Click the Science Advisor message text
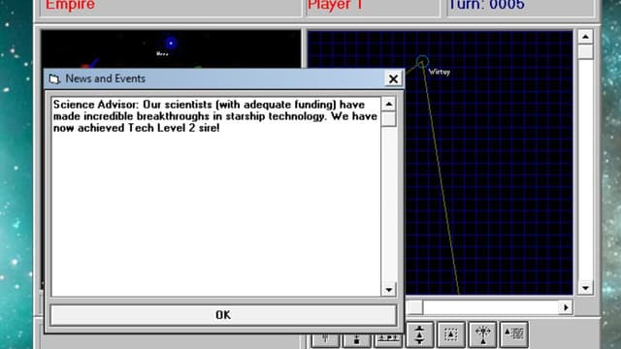 coord(215,116)
